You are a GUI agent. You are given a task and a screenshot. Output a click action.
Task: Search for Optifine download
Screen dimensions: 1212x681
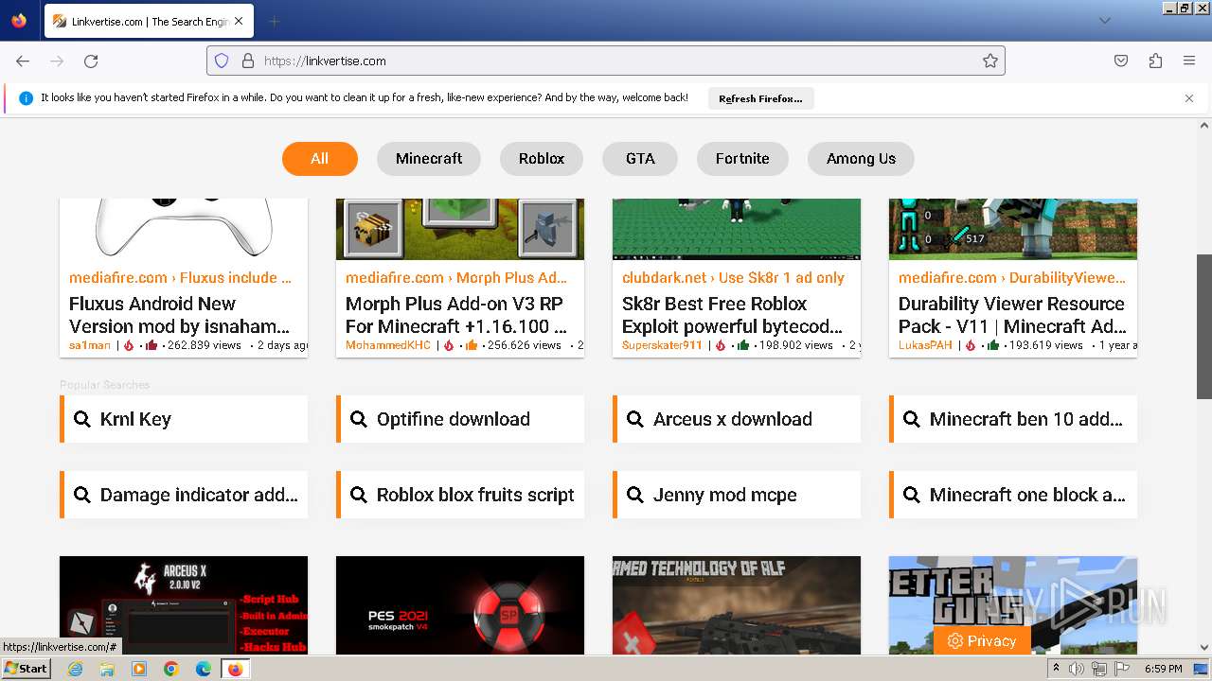pyautogui.click(x=460, y=419)
